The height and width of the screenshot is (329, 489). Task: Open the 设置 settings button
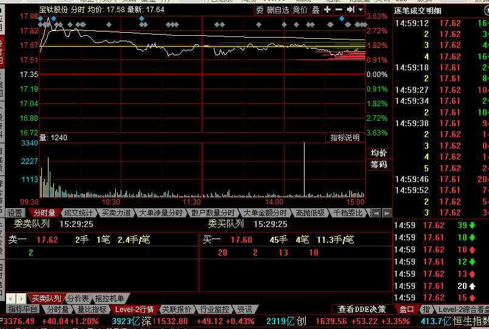tap(15, 213)
